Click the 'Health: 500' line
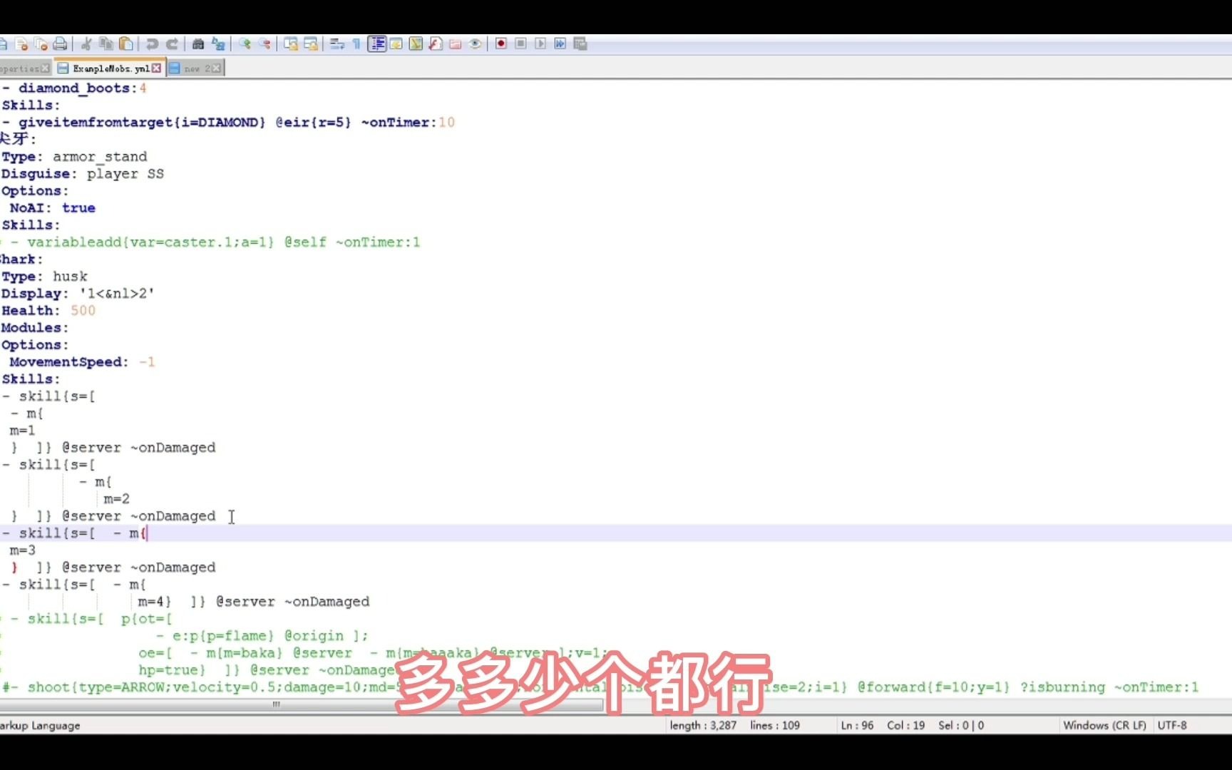 tap(48, 311)
